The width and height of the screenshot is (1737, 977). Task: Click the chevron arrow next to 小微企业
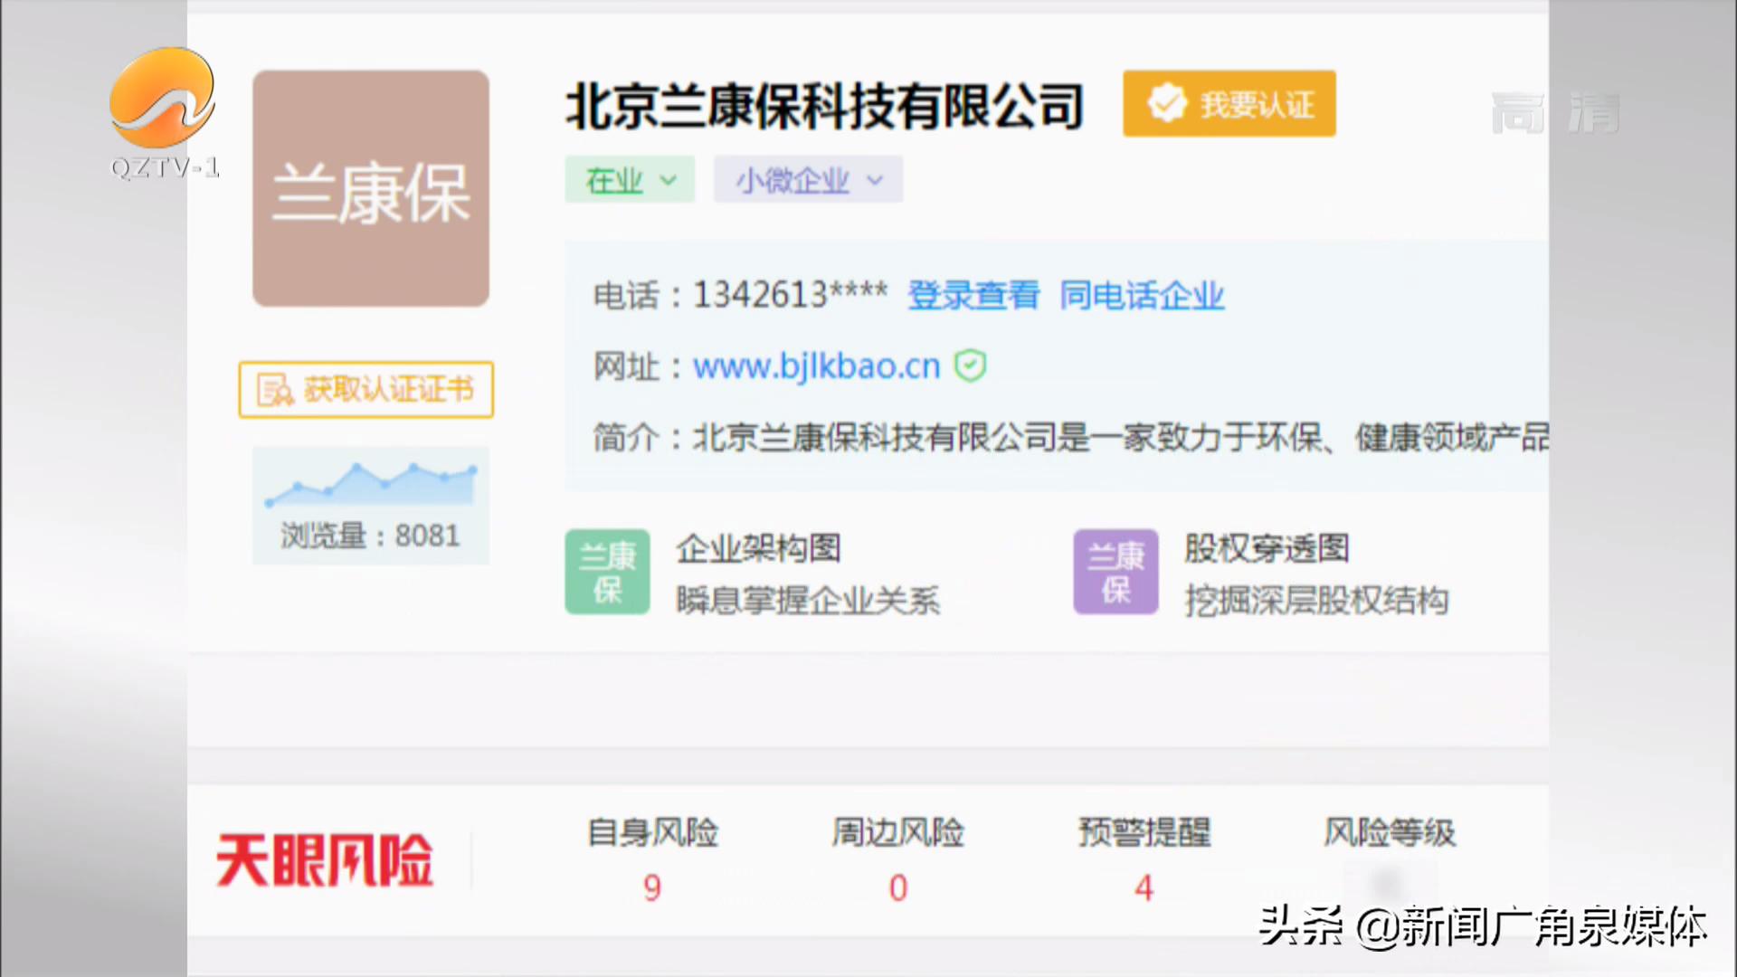[x=875, y=180]
